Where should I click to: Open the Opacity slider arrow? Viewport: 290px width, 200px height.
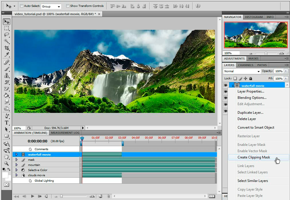[286, 71]
